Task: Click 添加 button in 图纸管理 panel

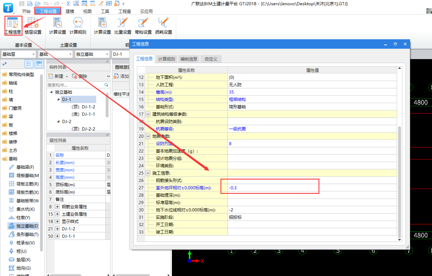Action: [121, 76]
